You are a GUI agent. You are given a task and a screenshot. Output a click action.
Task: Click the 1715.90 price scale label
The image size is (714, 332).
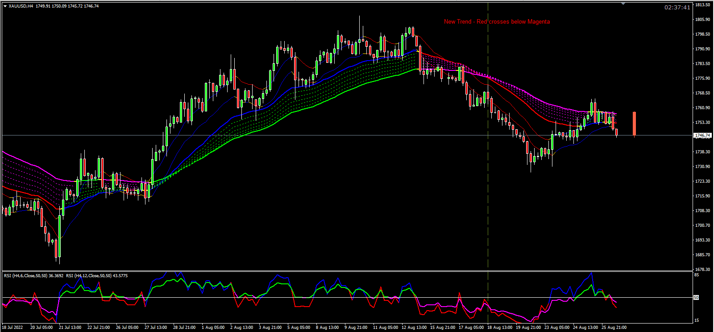702,196
